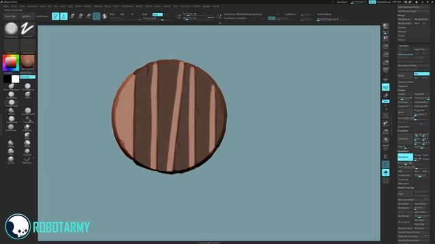435x244 pixels.
Task: Click the Rotate view icon on right shelf
Action: pos(385,140)
